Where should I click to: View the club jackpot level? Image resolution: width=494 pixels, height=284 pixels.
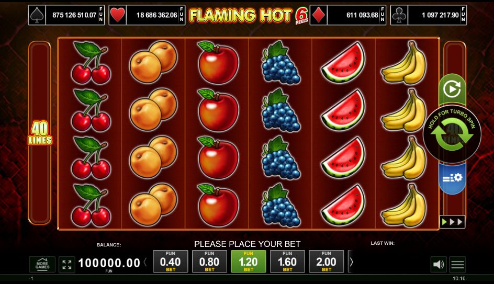coord(429,15)
